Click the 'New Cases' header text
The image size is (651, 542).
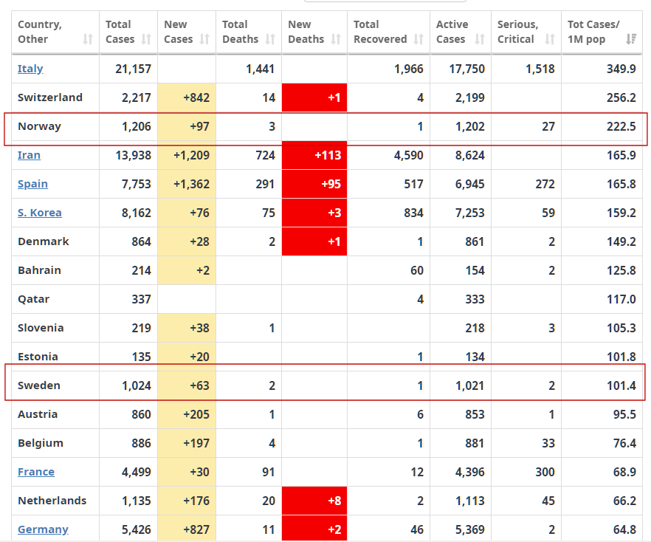[x=178, y=32]
